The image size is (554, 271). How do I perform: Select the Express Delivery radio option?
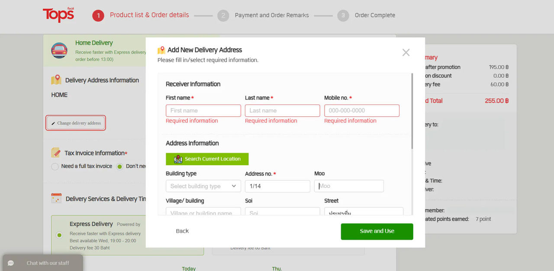(59, 235)
